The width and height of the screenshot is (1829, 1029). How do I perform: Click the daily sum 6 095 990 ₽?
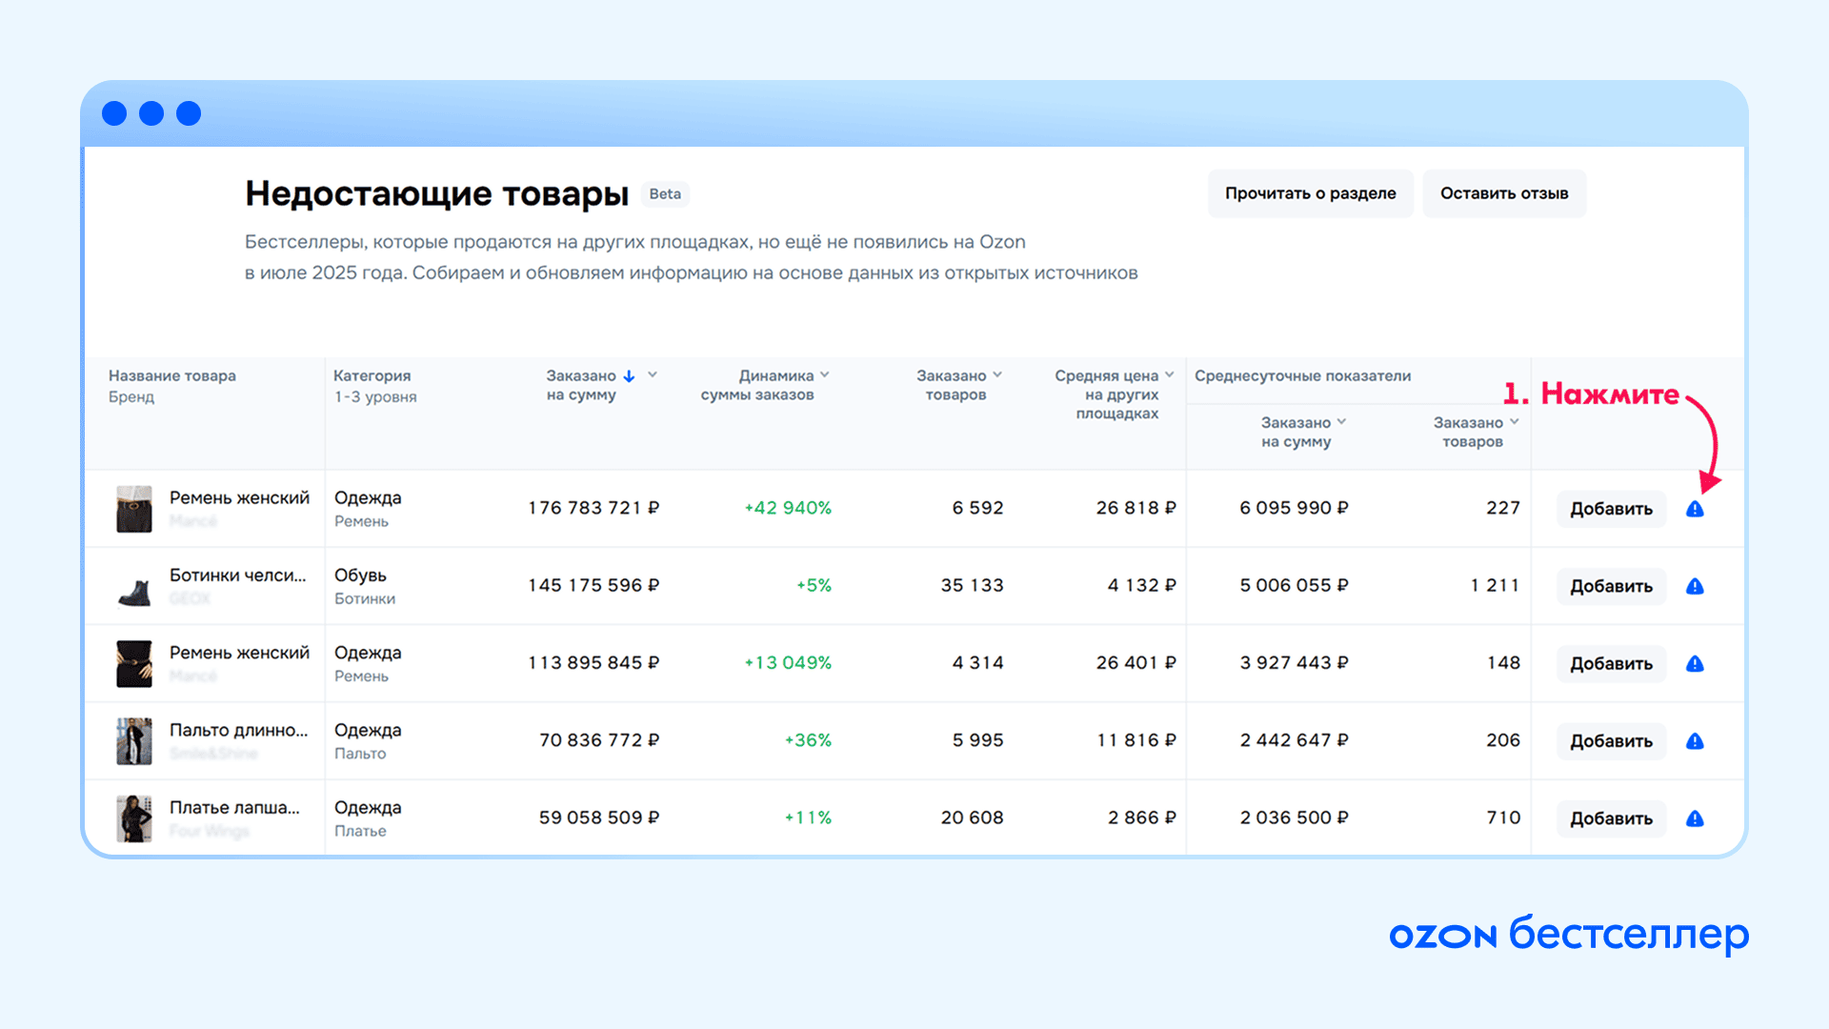[x=1295, y=508]
